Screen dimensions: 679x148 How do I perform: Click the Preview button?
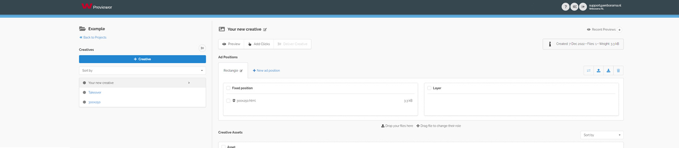[231, 44]
